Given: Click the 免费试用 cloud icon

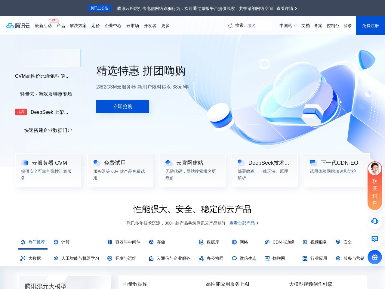Looking at the screenshot, I should 97,163.
